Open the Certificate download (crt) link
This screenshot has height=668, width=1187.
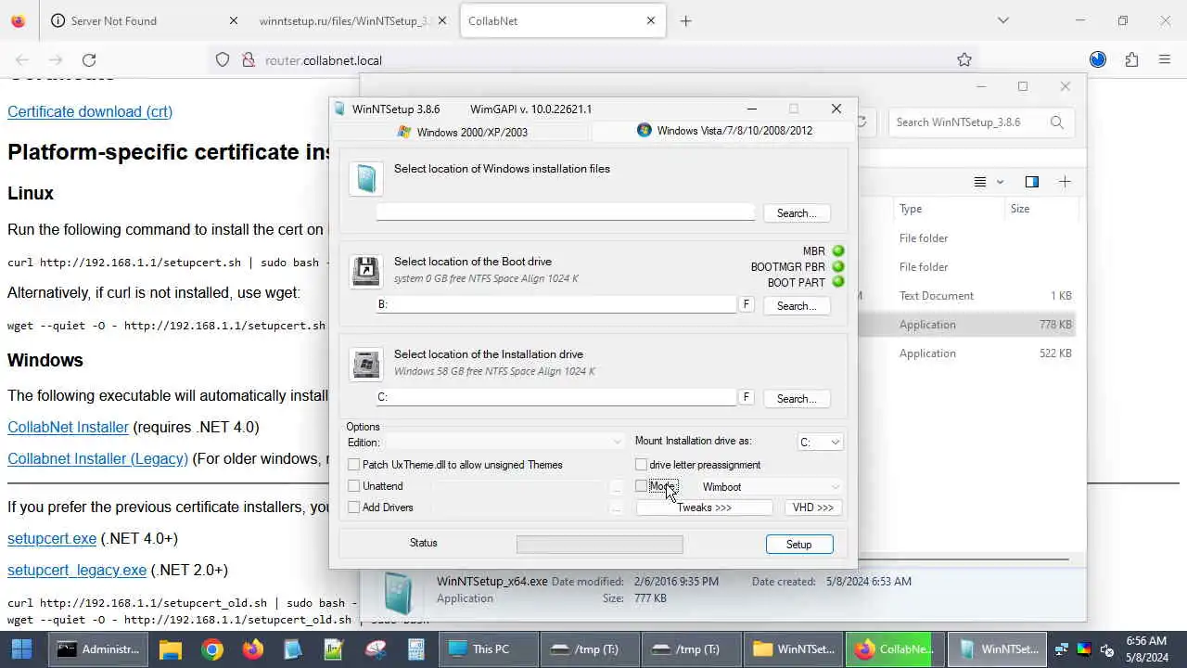click(90, 111)
